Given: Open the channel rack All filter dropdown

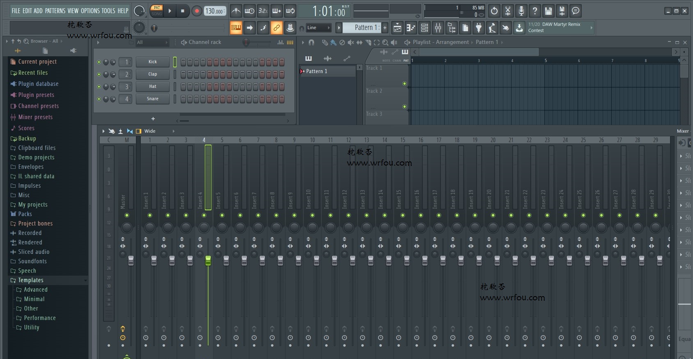Looking at the screenshot, I should (x=152, y=42).
